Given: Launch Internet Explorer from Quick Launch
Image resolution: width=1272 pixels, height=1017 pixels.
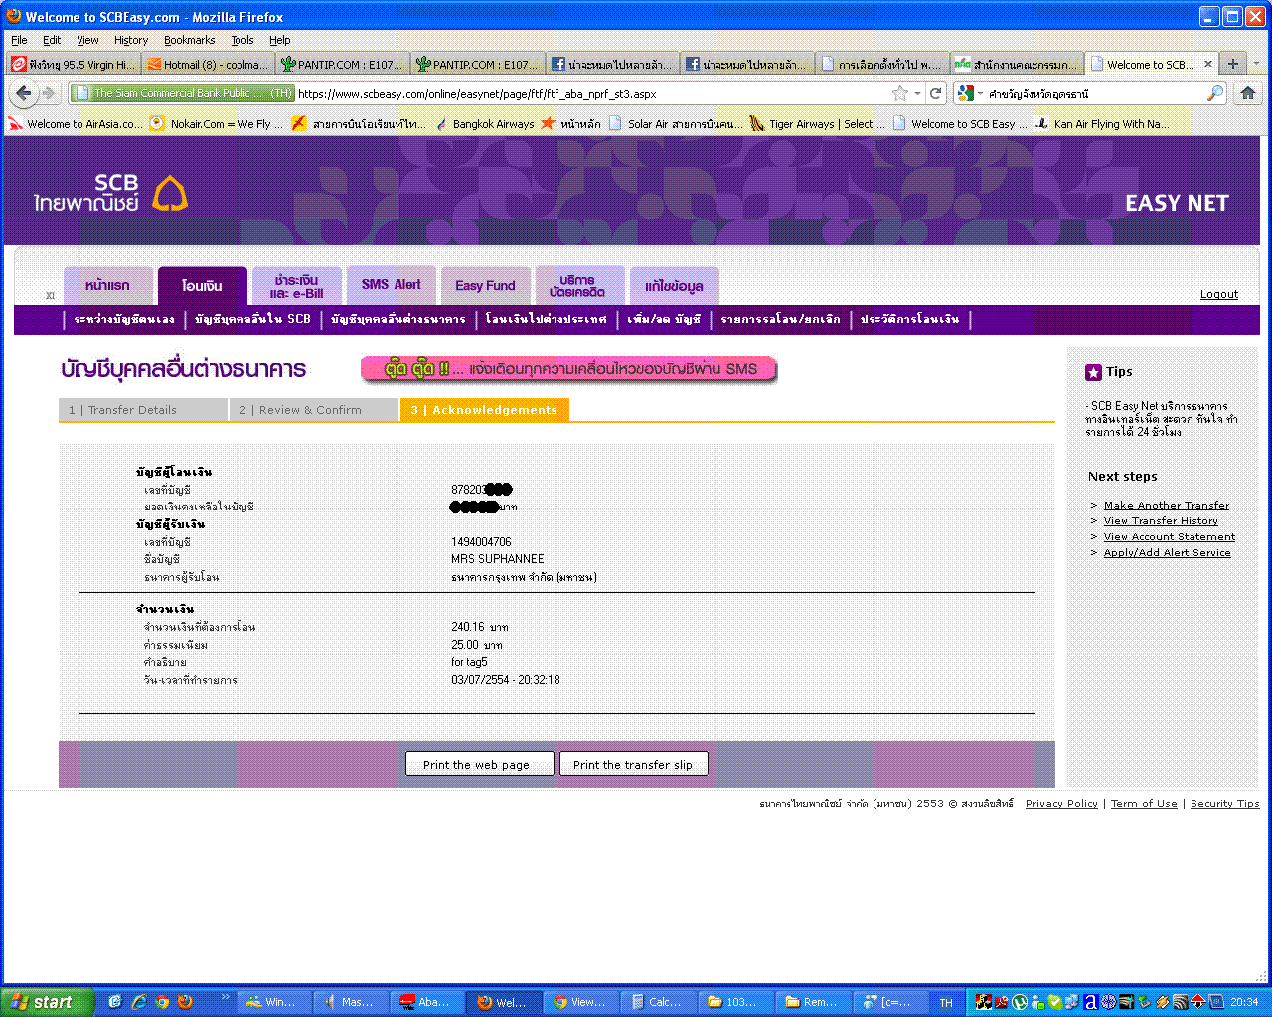Looking at the screenshot, I should click(139, 1002).
